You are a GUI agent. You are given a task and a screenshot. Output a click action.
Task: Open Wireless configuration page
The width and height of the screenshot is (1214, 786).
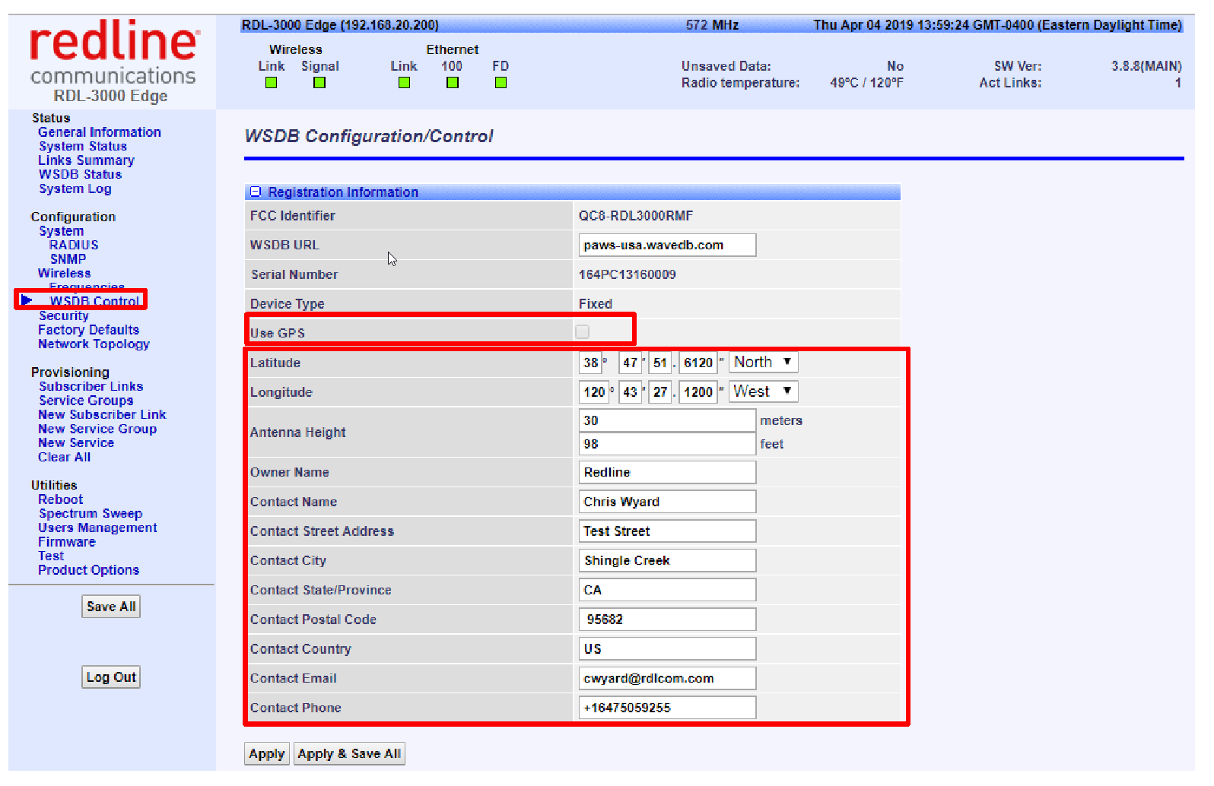(65, 274)
